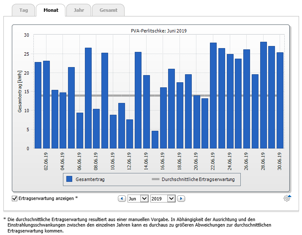Select the Monat tab

click(x=51, y=10)
